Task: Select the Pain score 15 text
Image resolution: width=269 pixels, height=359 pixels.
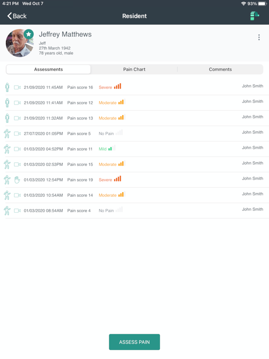Action: click(x=80, y=164)
